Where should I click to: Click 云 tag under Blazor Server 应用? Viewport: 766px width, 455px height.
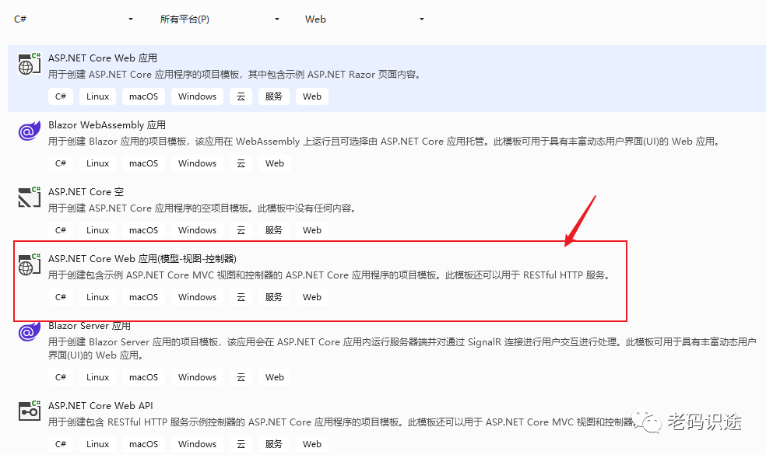click(x=241, y=377)
